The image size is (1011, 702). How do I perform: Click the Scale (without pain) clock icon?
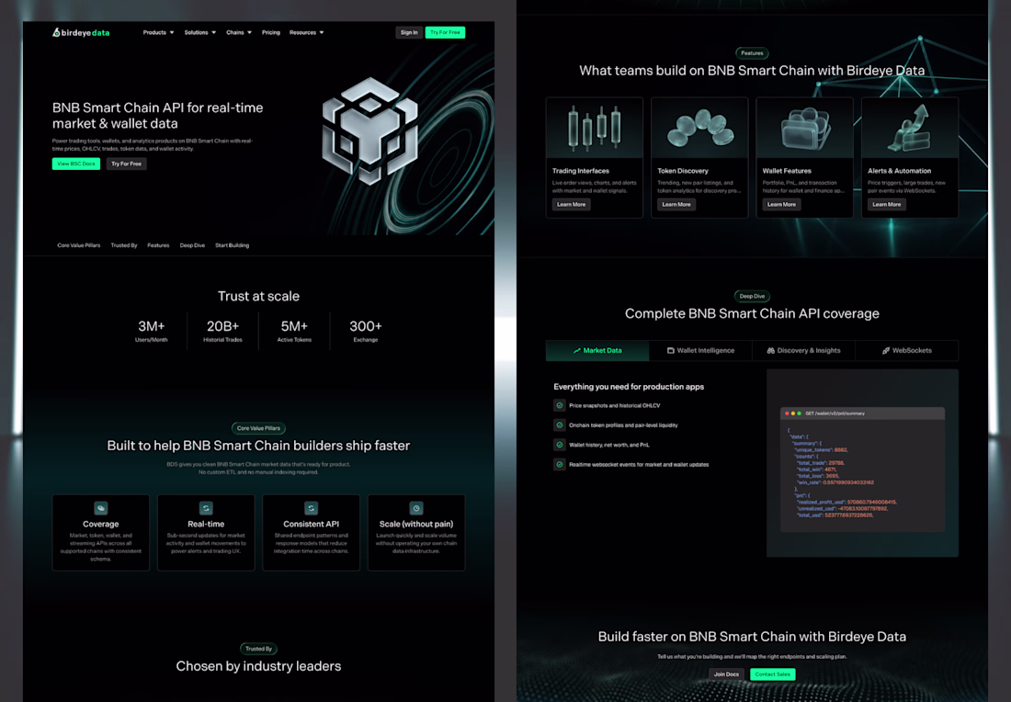coord(415,508)
